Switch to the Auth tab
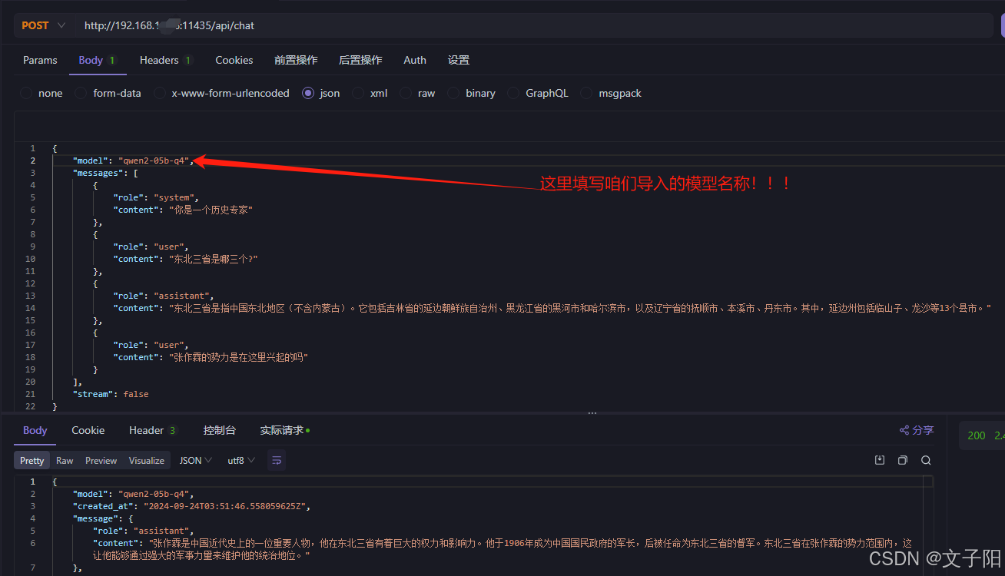Screen dimensions: 1005x576 (x=415, y=60)
